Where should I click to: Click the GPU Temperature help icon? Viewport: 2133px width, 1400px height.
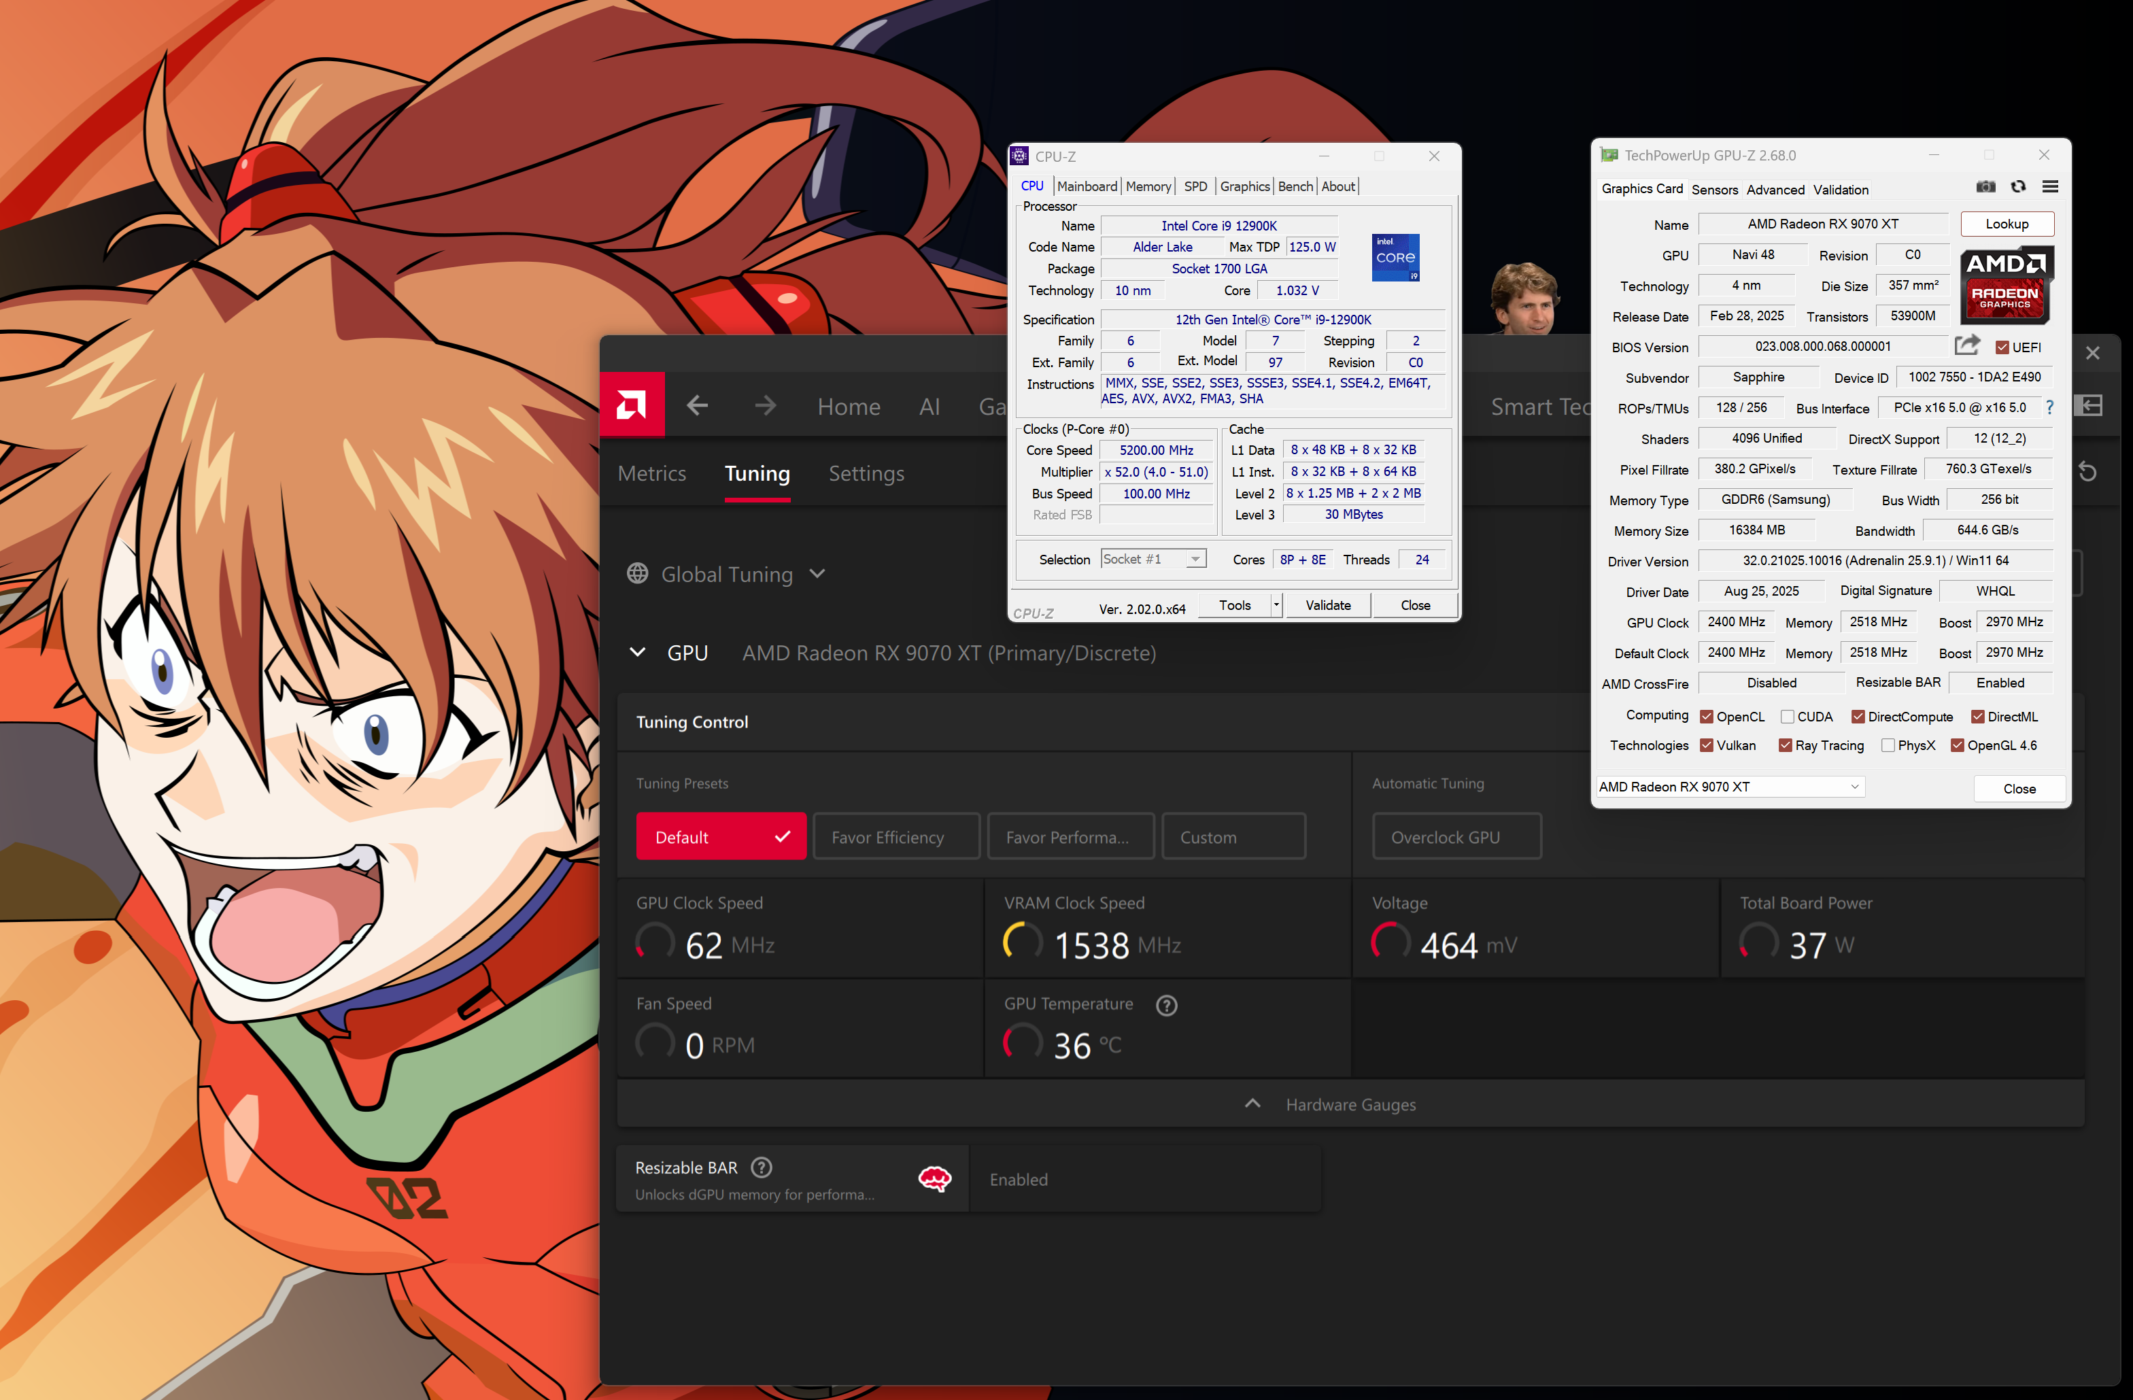pos(1166,1005)
